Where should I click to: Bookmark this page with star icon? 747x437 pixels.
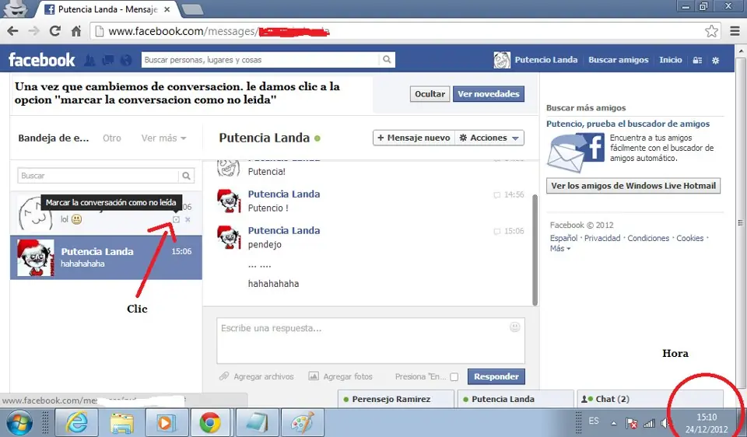pyautogui.click(x=712, y=31)
